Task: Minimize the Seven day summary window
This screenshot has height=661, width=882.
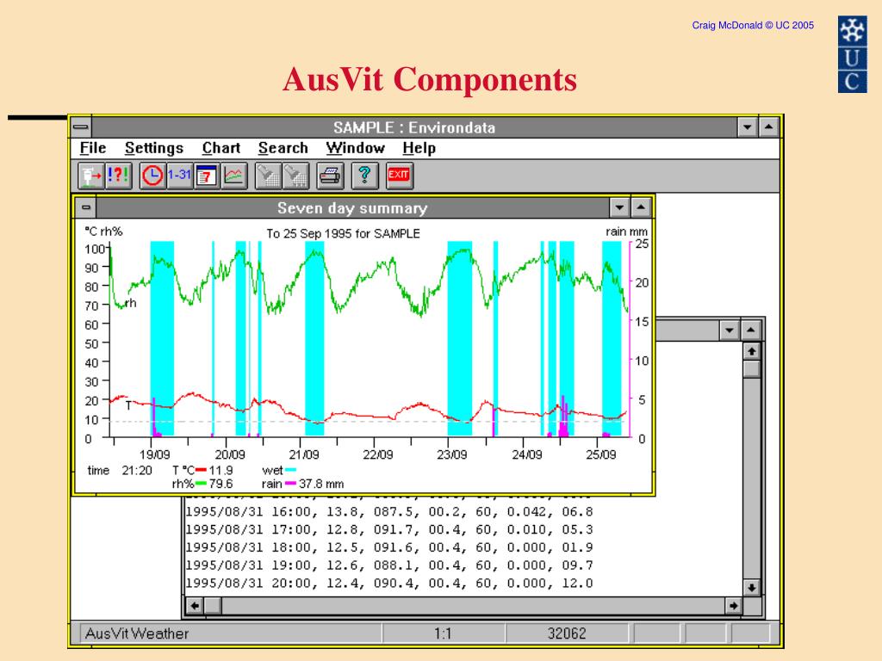Action: [619, 207]
